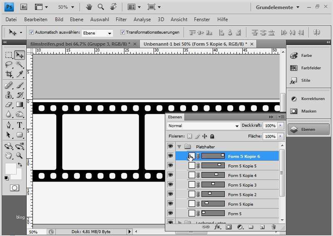
Task: Select the 3D Orbit camera tool
Action: [x=20, y=146]
